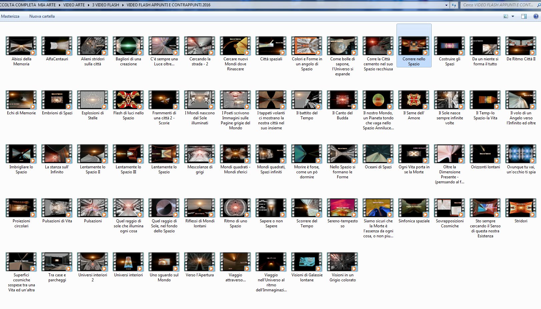Click the Masterizza toolbar button

coord(10,16)
